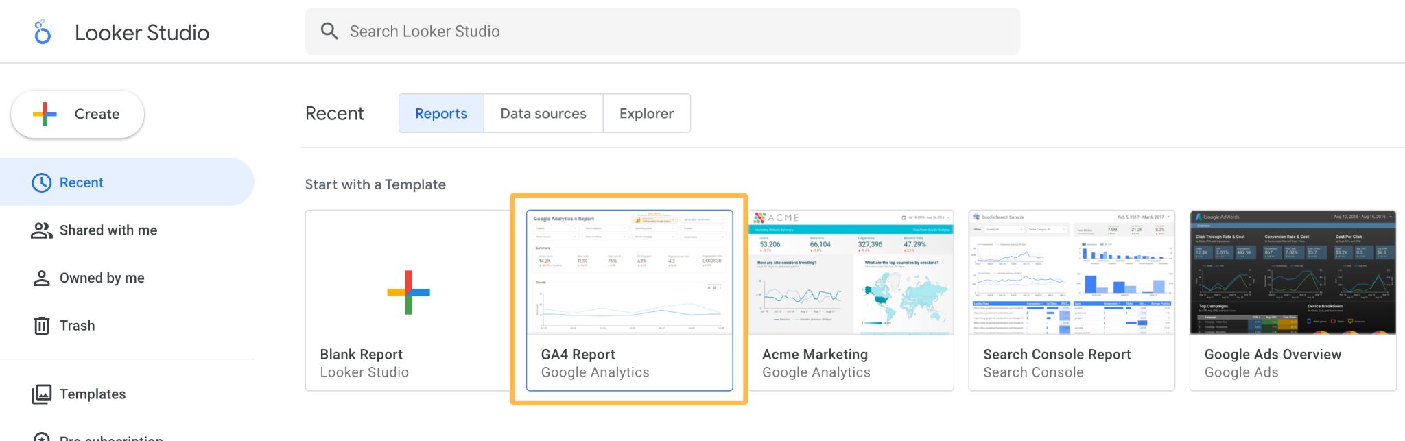Click the Search Console Report title text
This screenshot has width=1405, height=441.
[1057, 355]
